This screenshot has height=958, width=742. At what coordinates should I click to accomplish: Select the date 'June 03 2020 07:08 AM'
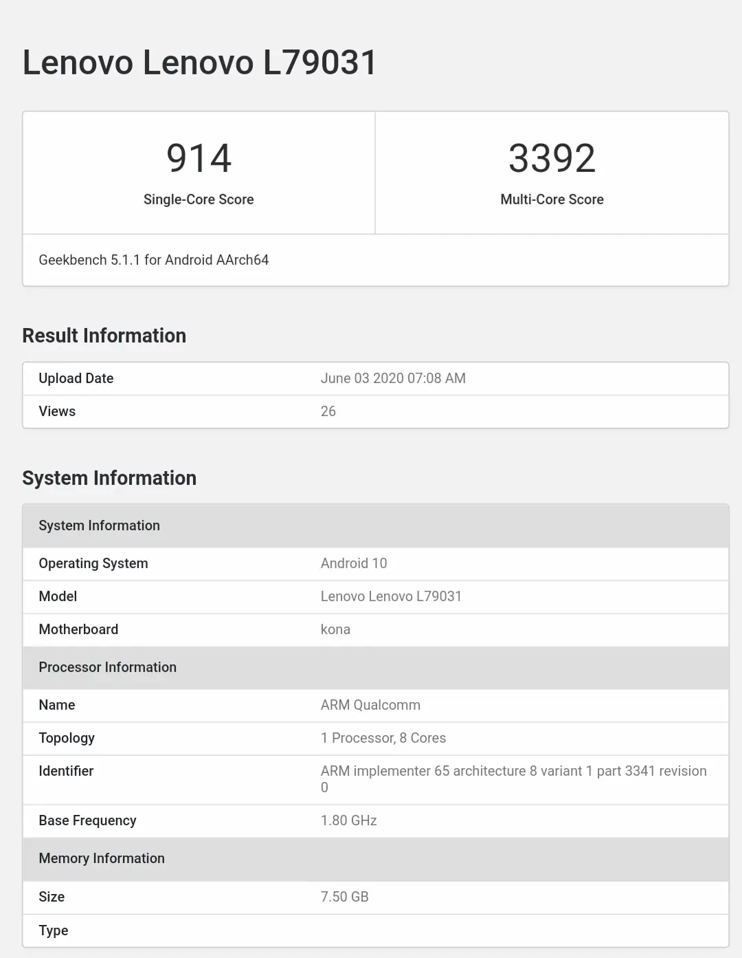click(x=393, y=378)
